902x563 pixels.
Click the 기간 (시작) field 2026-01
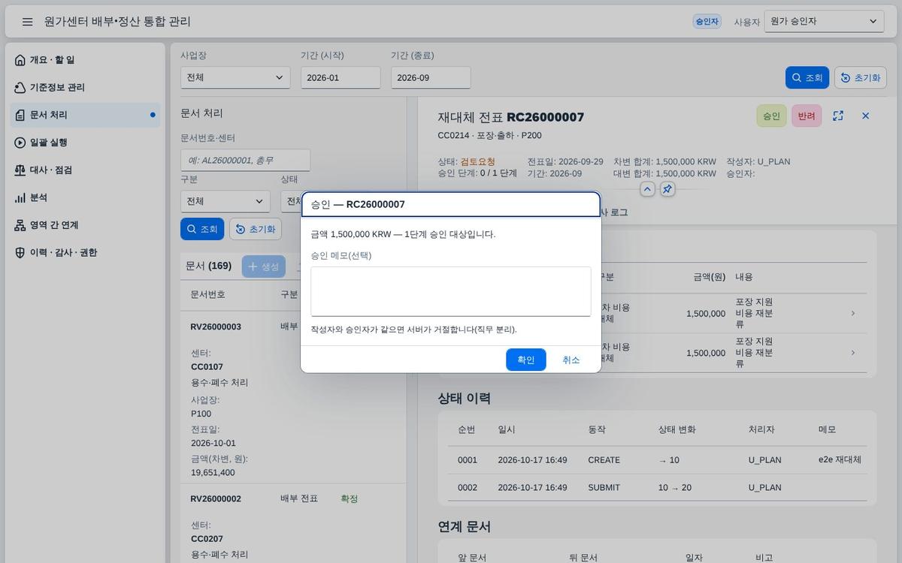coord(341,77)
